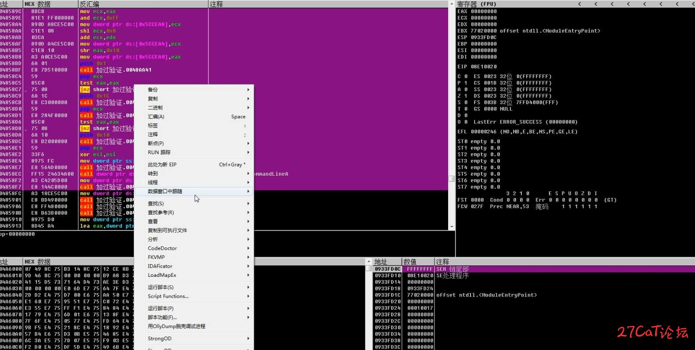Select disassembly line lea eax,dword ptr

click(107, 226)
